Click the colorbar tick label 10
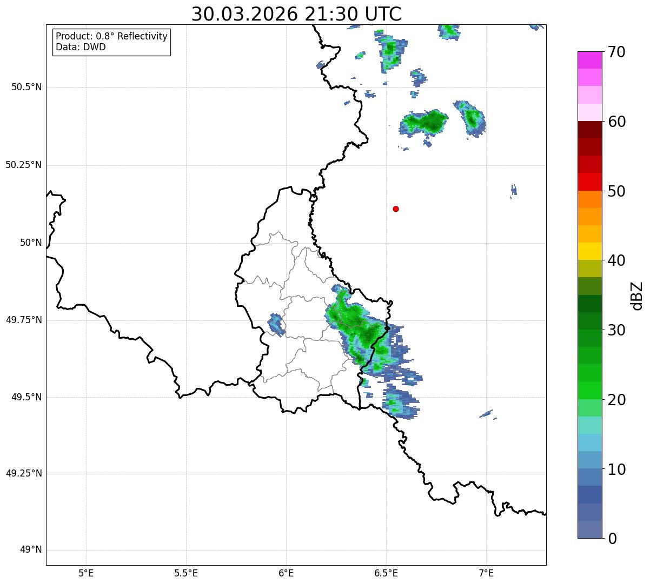Viewport: 650px width, 584px height. pos(616,469)
